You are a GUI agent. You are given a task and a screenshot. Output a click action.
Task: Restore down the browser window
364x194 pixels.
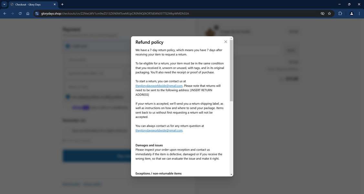[349, 5]
